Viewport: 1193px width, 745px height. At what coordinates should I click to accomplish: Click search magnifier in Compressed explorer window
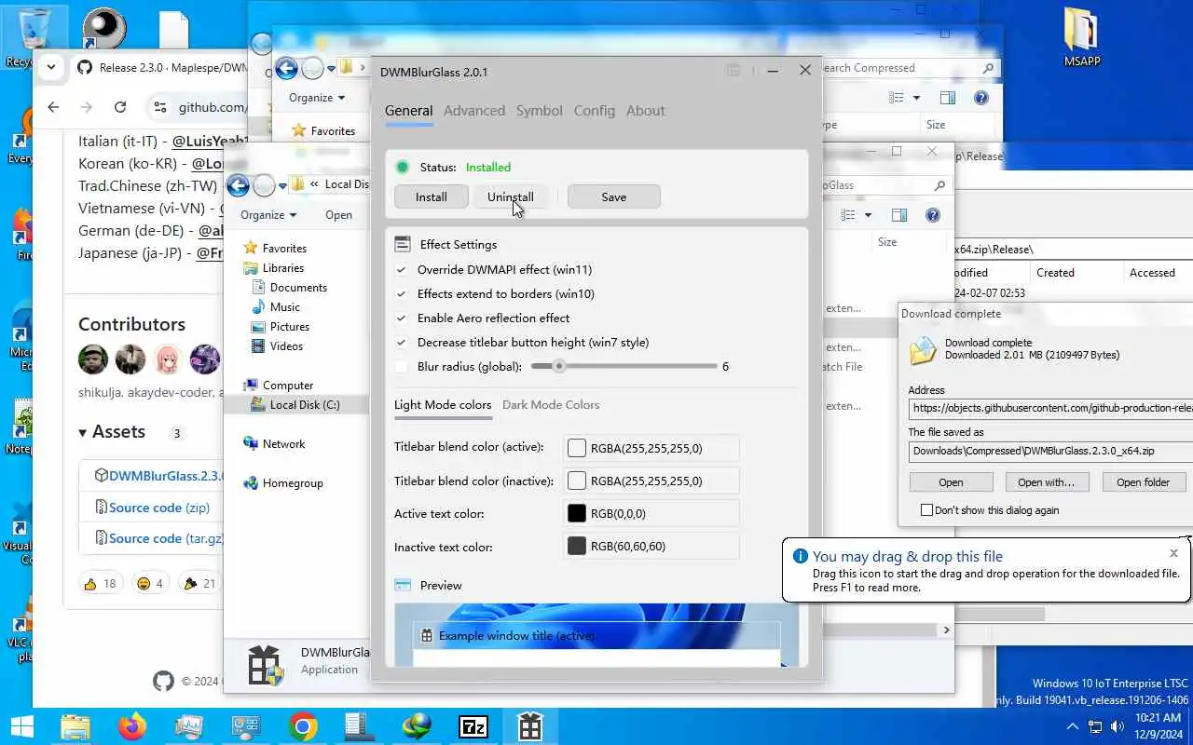coord(988,68)
